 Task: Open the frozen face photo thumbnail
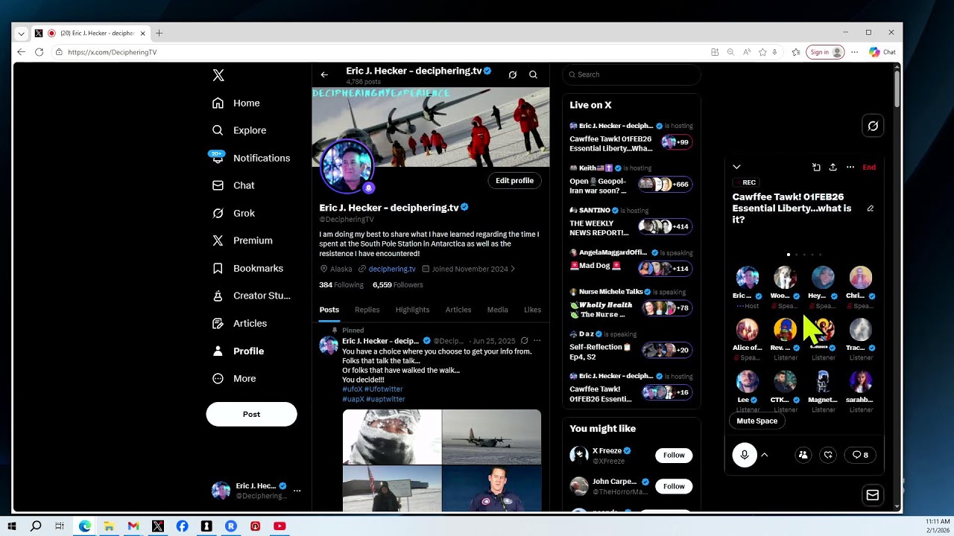391,437
